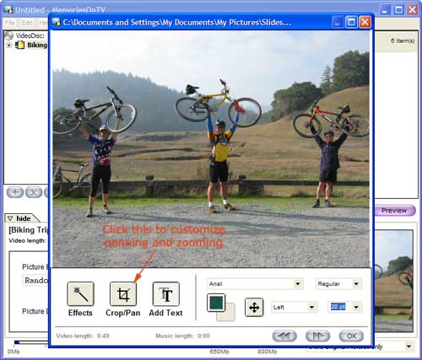Click the remove (X) button in main window
Viewport: 422px width, 360px height.
34,192
